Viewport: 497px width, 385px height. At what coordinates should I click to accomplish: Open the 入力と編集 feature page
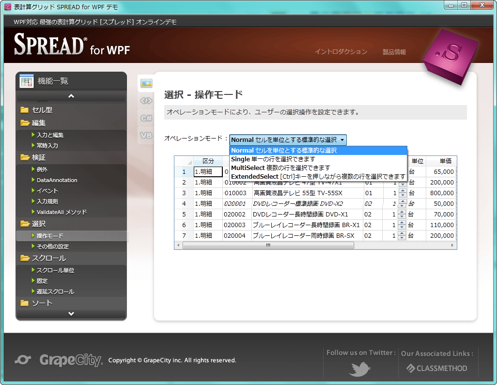tap(50, 136)
